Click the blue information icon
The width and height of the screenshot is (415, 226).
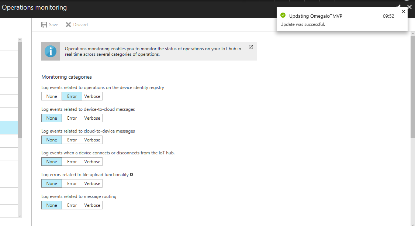51,51
